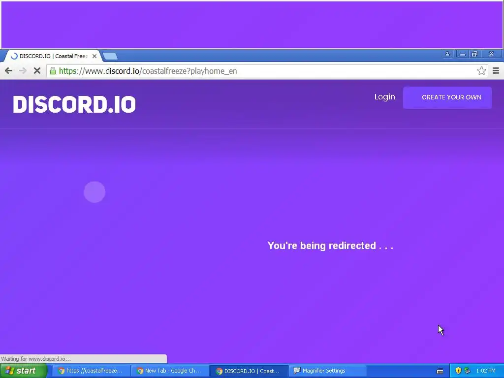Screen dimensions: 504x378
Task: Select the DISCORD.IO | Coastal Freeze tab
Action: (x=53, y=56)
